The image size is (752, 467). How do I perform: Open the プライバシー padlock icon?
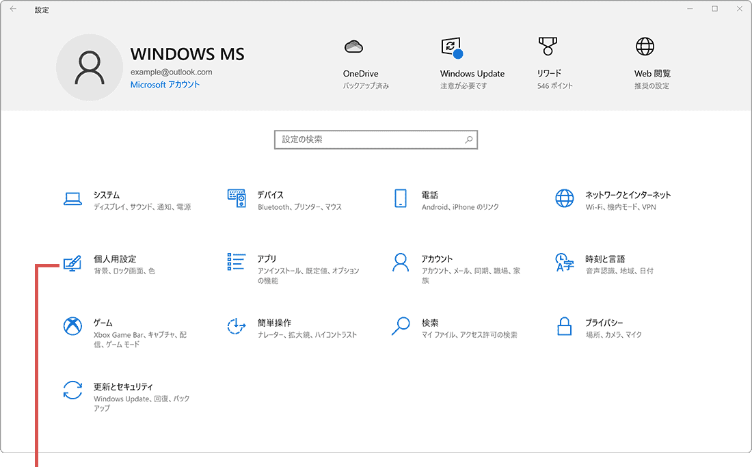coord(565,326)
